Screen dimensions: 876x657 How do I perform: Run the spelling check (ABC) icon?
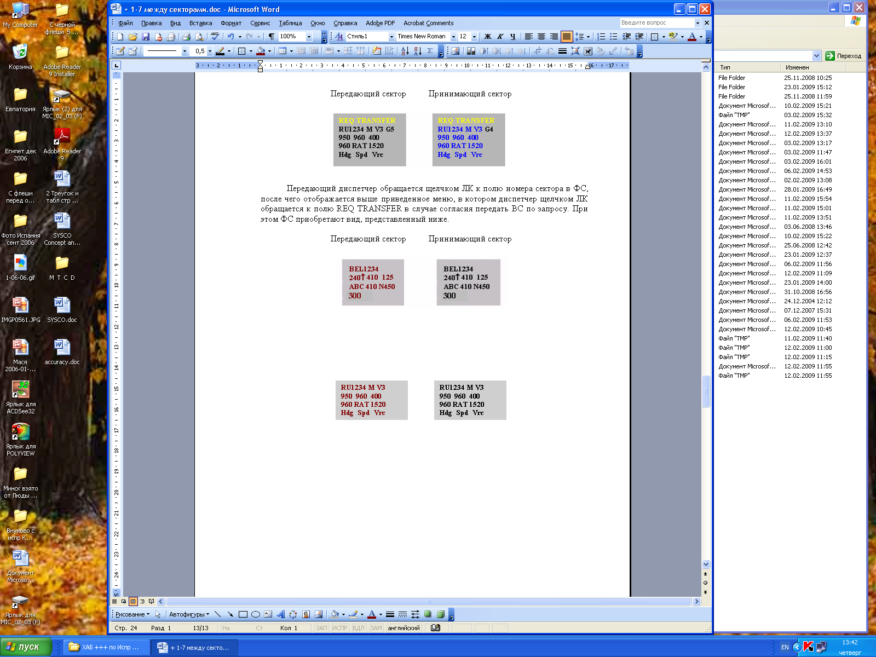(215, 37)
